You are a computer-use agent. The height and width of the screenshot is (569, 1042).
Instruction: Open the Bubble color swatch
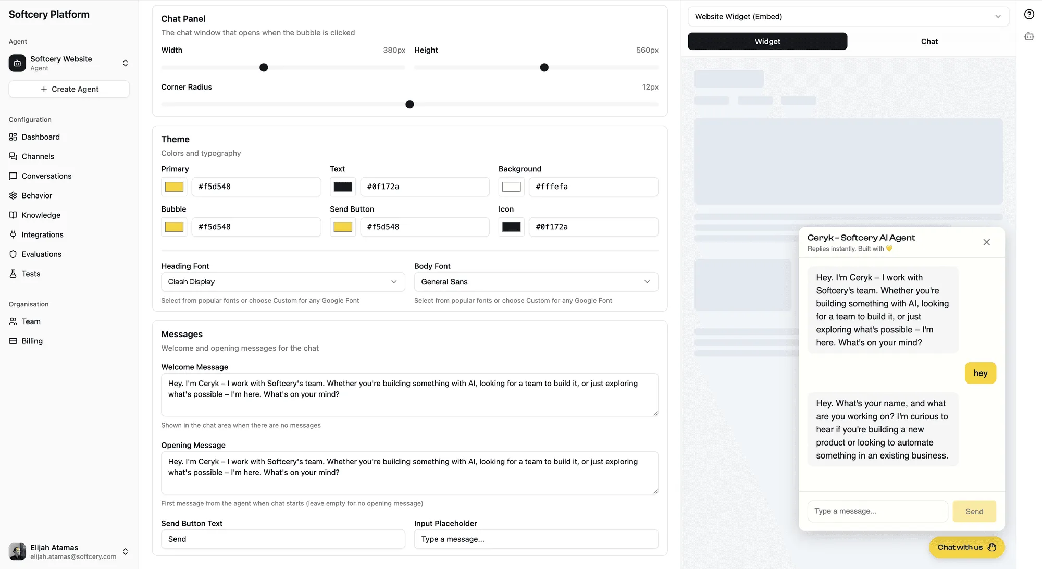174,227
